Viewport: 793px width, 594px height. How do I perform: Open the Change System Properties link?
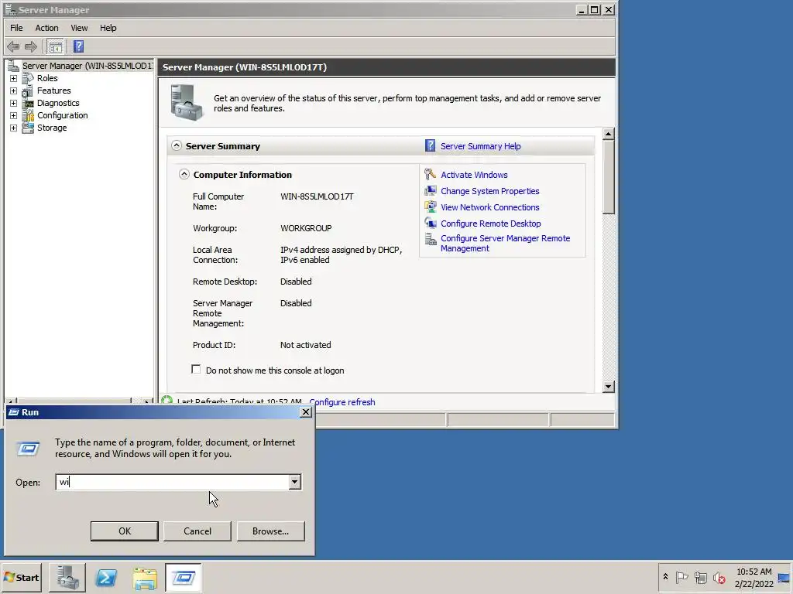(489, 191)
